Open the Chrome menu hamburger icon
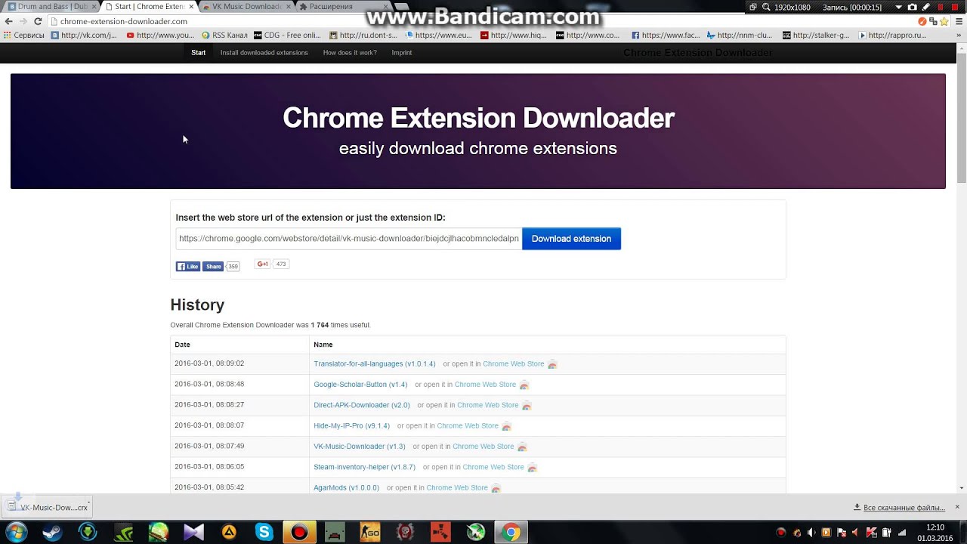The width and height of the screenshot is (967, 544). (958, 21)
